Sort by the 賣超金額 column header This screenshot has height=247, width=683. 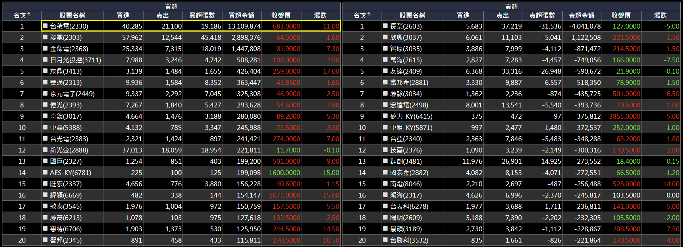click(x=582, y=15)
